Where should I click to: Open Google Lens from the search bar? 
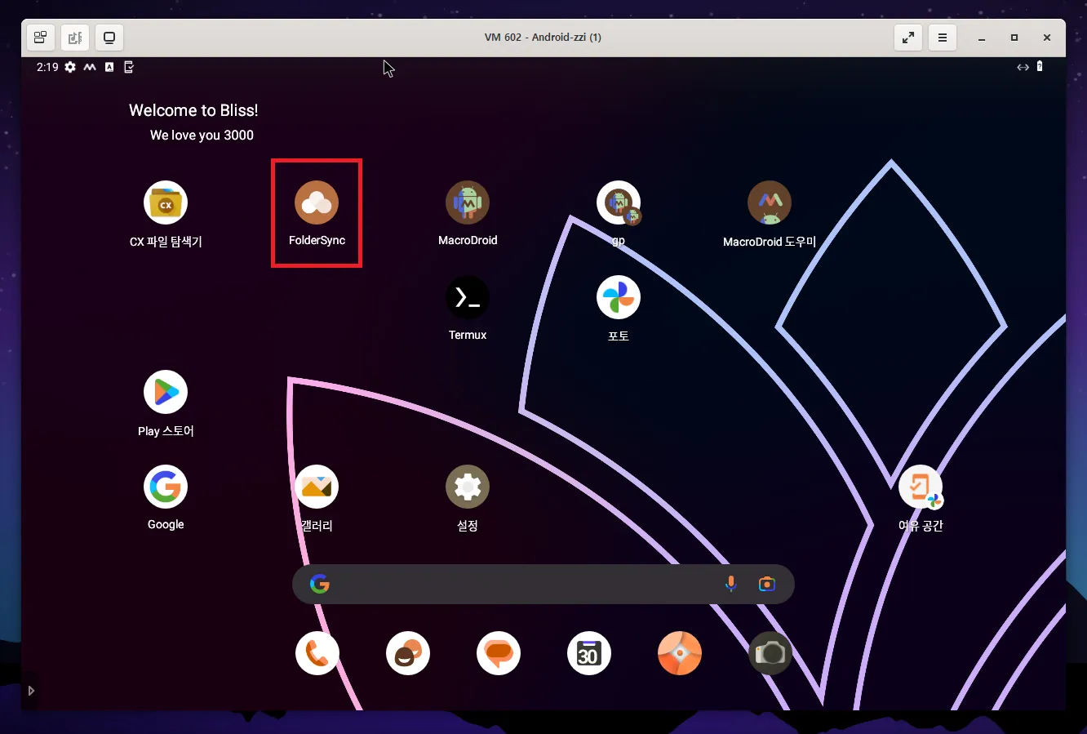(765, 584)
